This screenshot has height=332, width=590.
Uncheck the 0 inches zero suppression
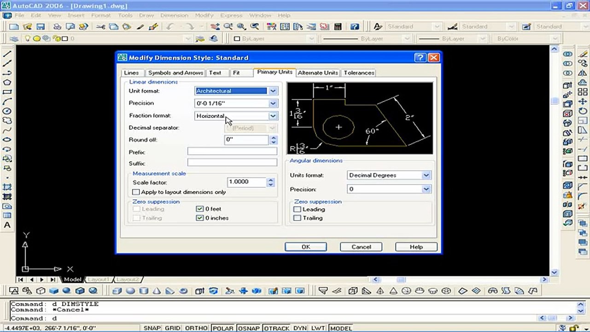pyautogui.click(x=199, y=218)
